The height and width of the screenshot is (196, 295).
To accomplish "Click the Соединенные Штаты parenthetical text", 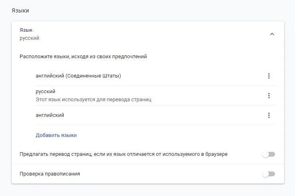I will [x=93, y=76].
